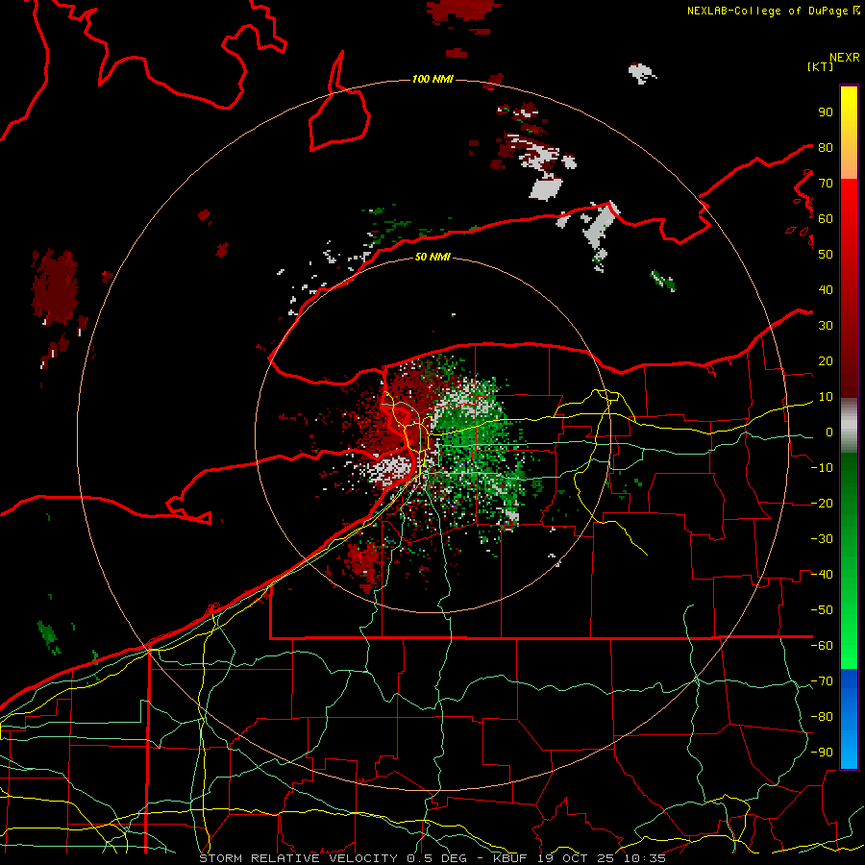865x865 pixels.
Task: Click the 100 NMI range ring label
Action: tap(432, 80)
